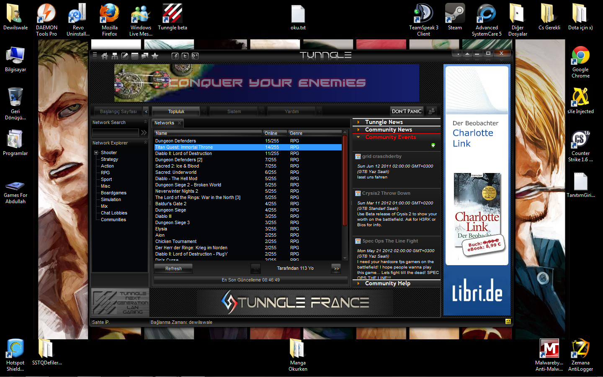The image size is (603, 377).
Task: Click the edit pencil icon in Tunngle toolbar
Action: coord(125,56)
